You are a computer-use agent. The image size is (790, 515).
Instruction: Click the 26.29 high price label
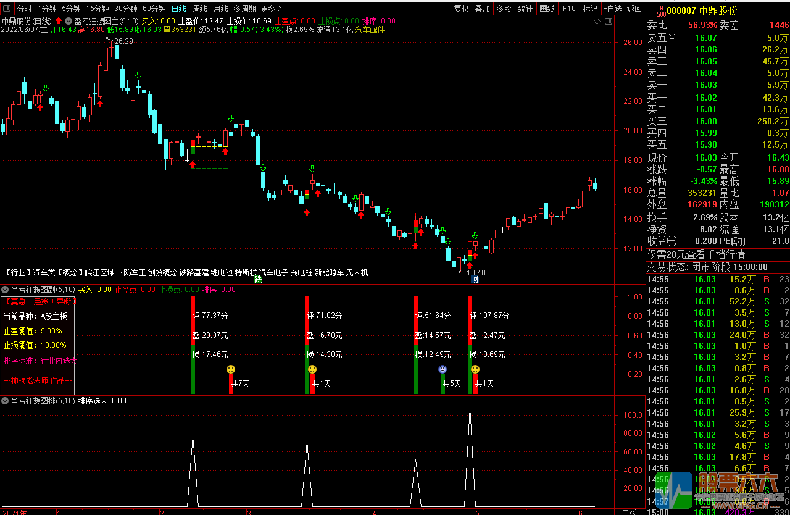coord(123,41)
